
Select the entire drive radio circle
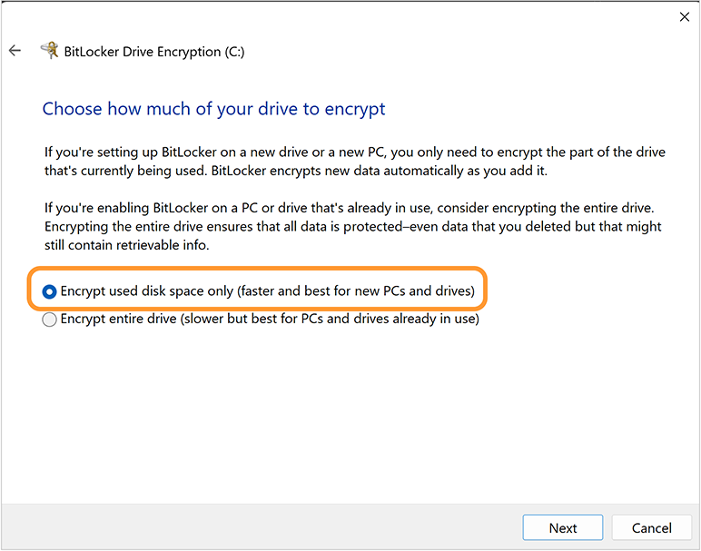pos(50,320)
